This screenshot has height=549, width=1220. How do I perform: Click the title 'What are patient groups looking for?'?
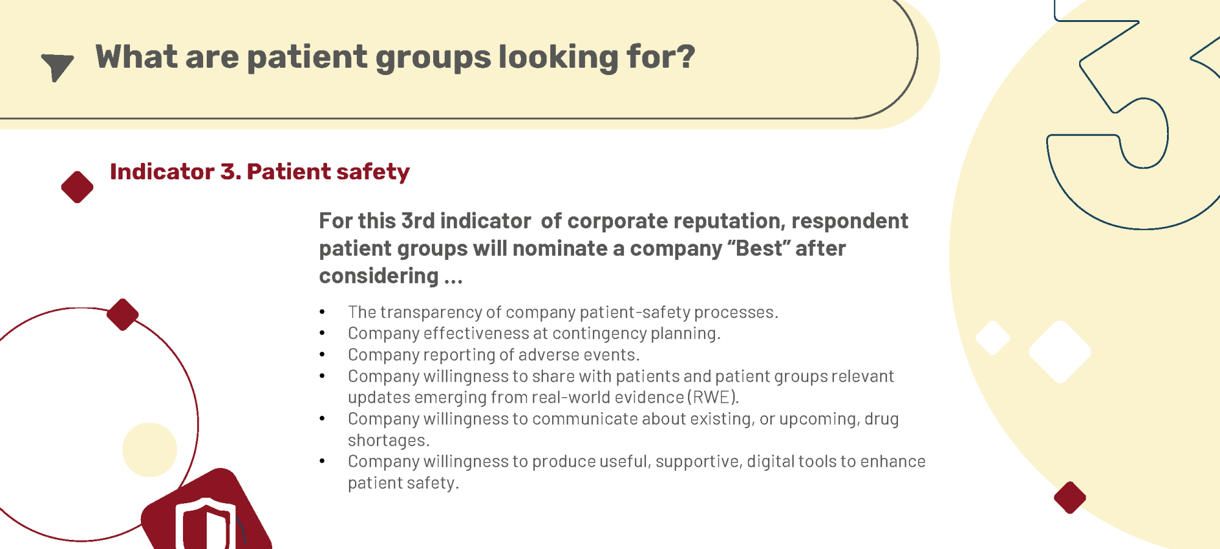click(x=395, y=57)
